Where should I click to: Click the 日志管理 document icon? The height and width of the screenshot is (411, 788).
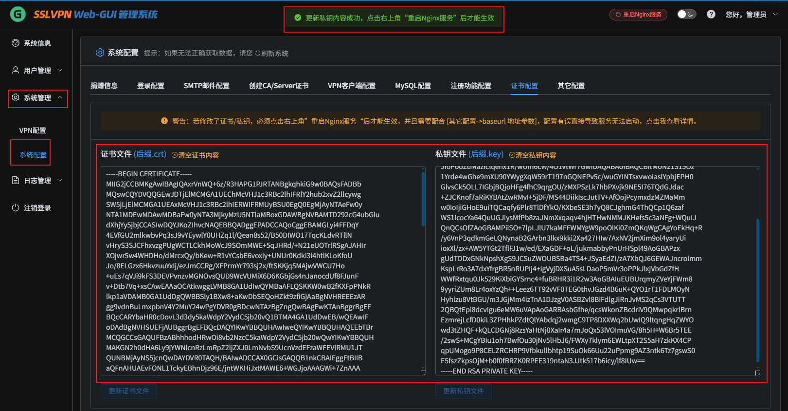pos(16,180)
